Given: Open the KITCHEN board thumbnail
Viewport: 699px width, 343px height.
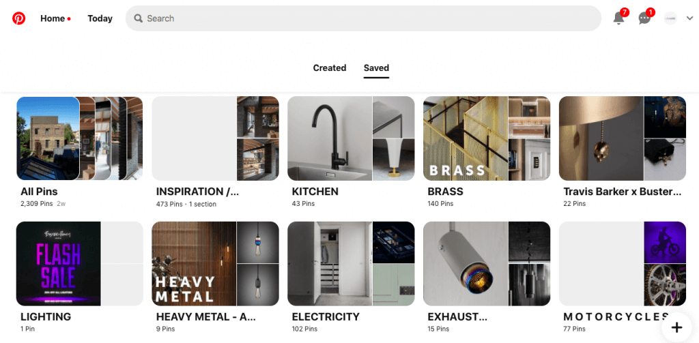Looking at the screenshot, I should 351,138.
